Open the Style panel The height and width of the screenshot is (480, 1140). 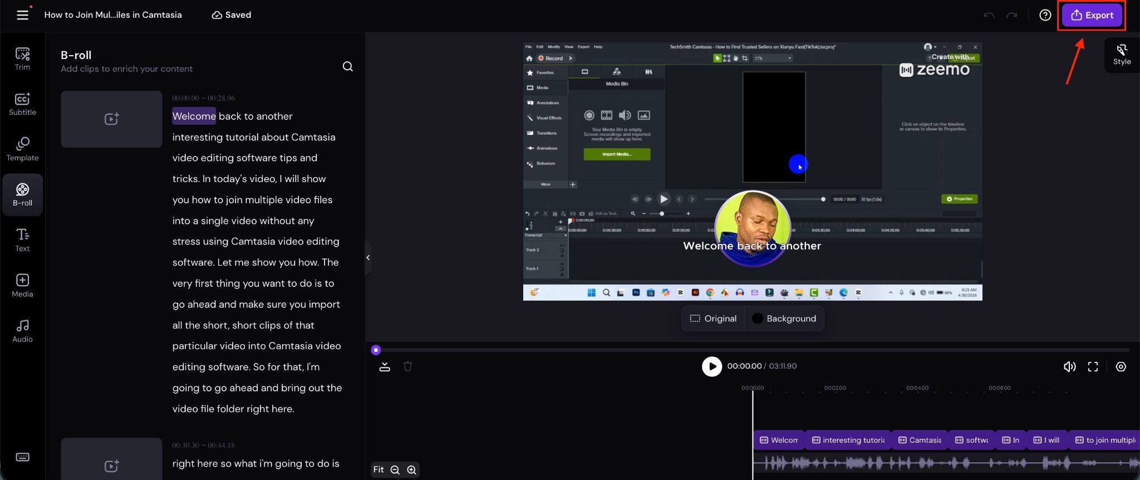(1122, 55)
